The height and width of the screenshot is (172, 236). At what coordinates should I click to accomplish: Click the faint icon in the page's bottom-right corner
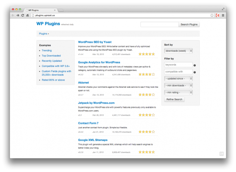point(221,154)
